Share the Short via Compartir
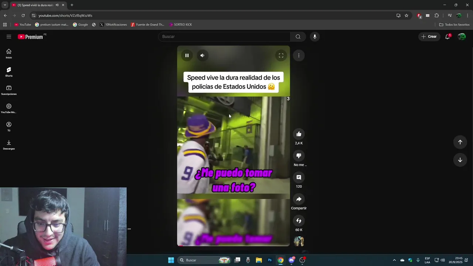Viewport: 473px width, 266px height. (x=299, y=199)
